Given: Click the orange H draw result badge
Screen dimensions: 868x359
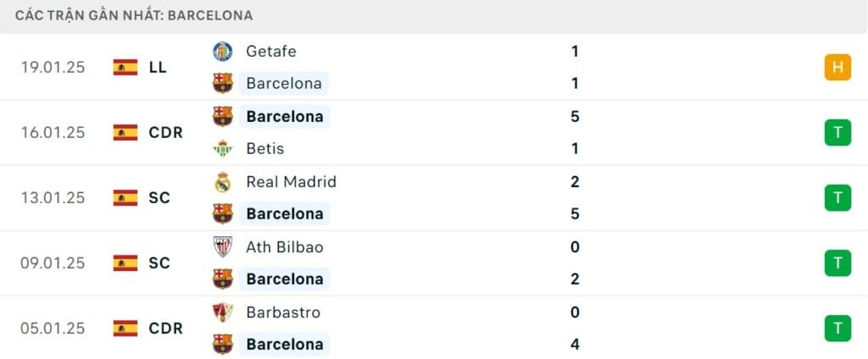Looking at the screenshot, I should pyautogui.click(x=837, y=67).
